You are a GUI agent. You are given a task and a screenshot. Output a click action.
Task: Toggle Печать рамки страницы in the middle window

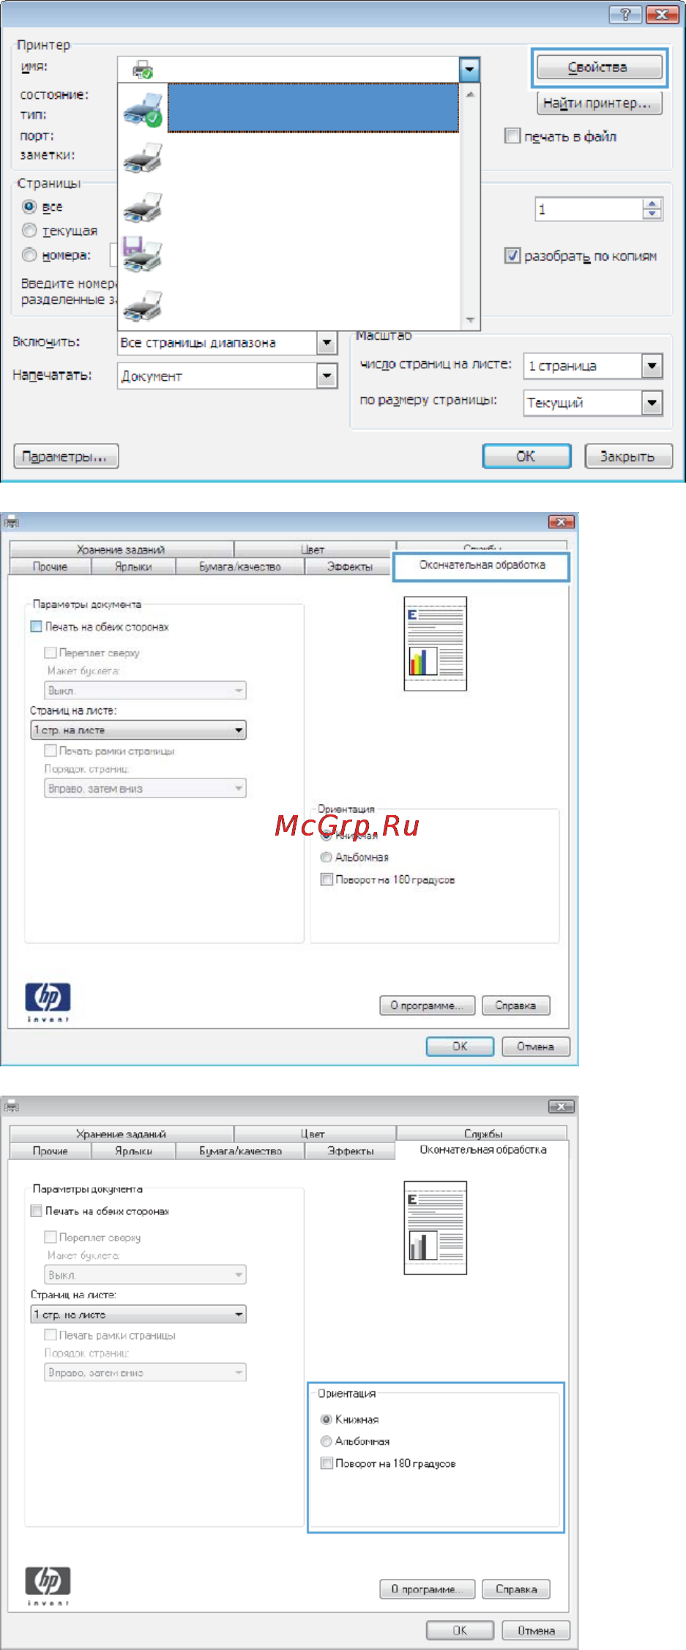click(51, 751)
